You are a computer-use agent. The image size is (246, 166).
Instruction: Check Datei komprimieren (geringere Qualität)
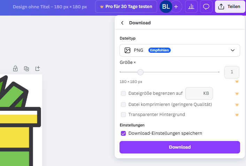click(123, 105)
